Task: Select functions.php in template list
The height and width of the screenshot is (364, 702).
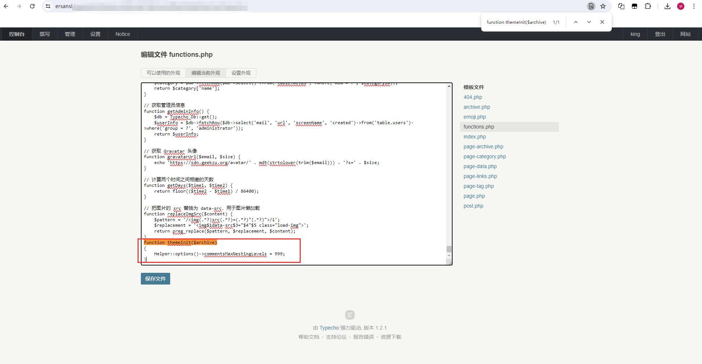Action: pyautogui.click(x=509, y=127)
